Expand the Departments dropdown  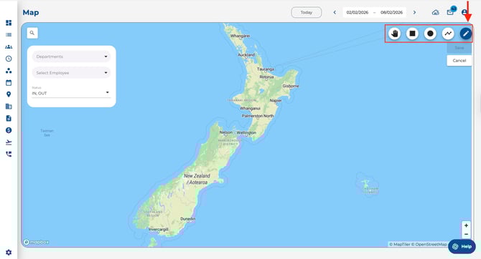click(x=71, y=57)
